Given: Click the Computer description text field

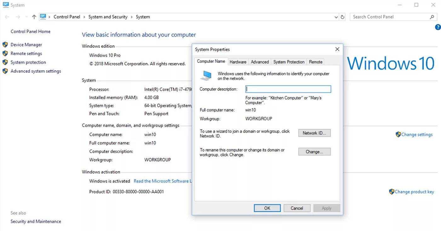Looking at the screenshot, I should pos(288,89).
